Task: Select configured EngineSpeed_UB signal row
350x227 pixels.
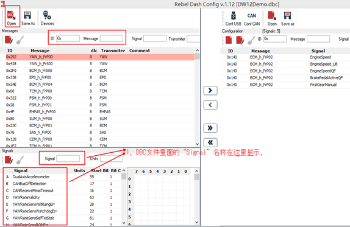Action: pos(285,64)
